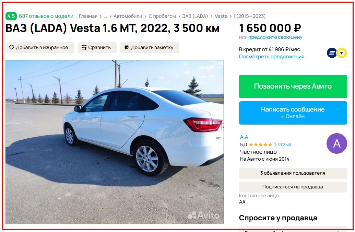Go to the Автомобили breadcrumb

(x=128, y=16)
